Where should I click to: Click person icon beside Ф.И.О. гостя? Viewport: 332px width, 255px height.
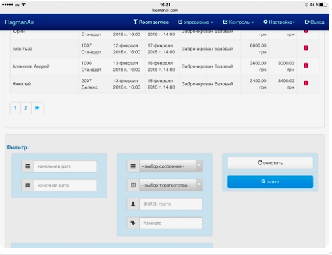pyautogui.click(x=133, y=204)
